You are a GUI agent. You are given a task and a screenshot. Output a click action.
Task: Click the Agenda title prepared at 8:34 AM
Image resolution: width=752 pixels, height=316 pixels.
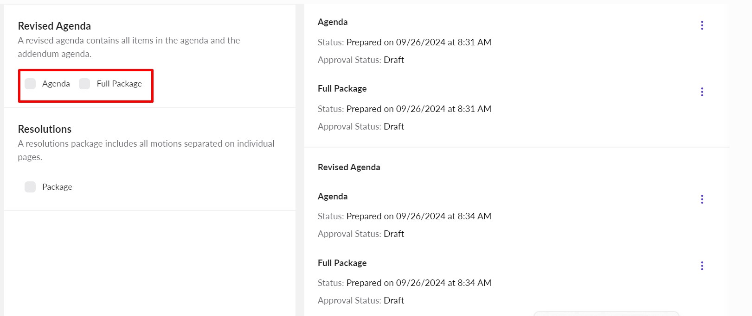point(333,196)
